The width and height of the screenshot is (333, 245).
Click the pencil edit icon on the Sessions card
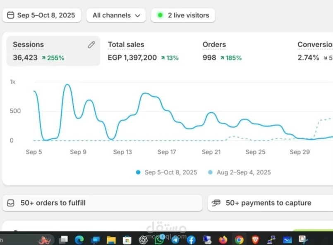(91, 45)
